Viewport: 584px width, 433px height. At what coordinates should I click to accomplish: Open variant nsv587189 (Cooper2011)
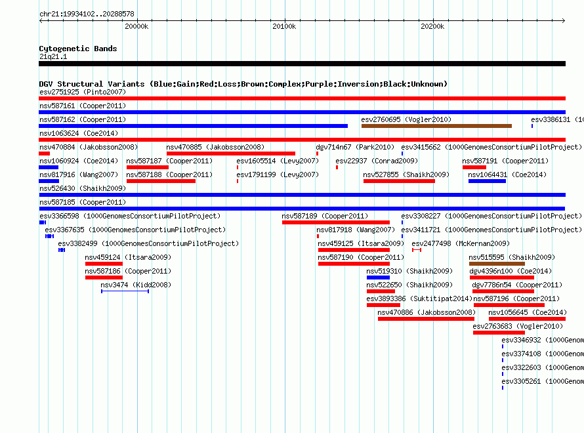pyautogui.click(x=325, y=216)
